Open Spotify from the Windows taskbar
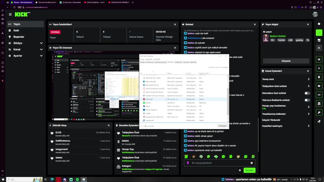 [x=77, y=179]
